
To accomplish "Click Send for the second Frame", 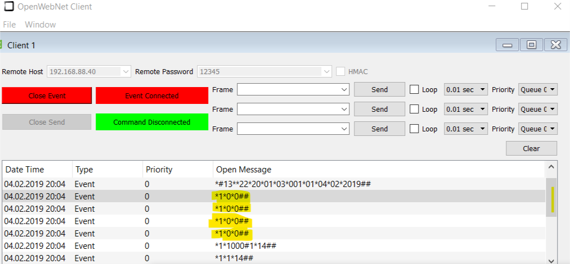I will [x=379, y=109].
